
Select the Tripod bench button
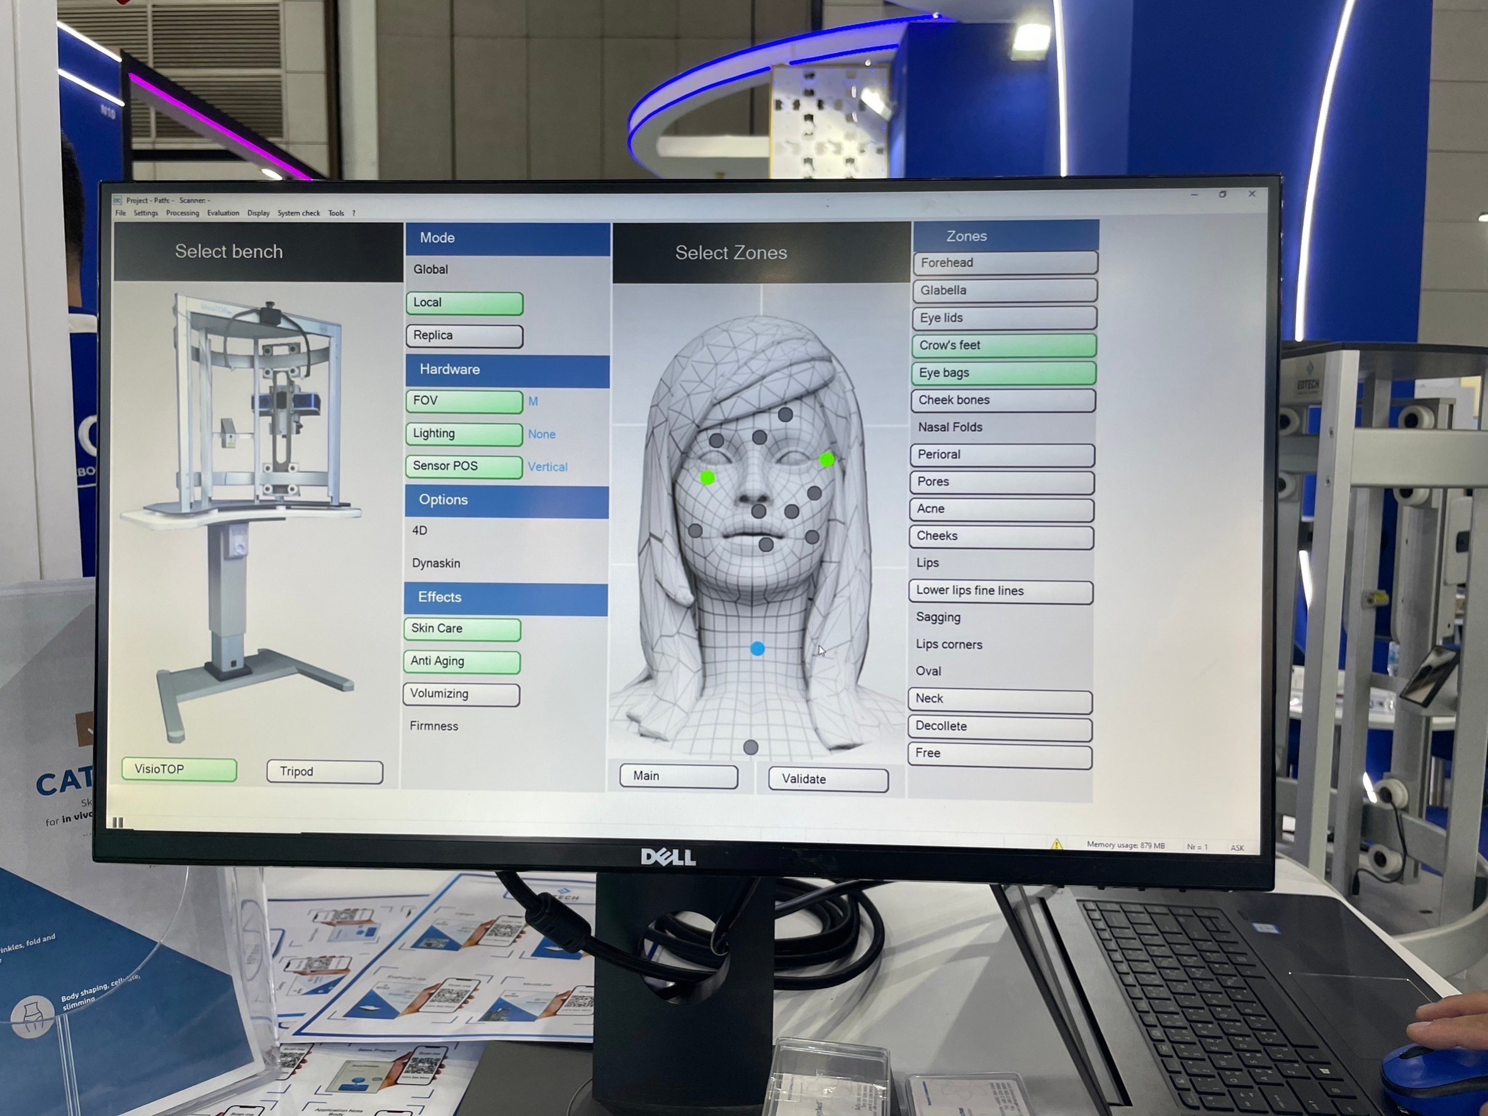[325, 771]
